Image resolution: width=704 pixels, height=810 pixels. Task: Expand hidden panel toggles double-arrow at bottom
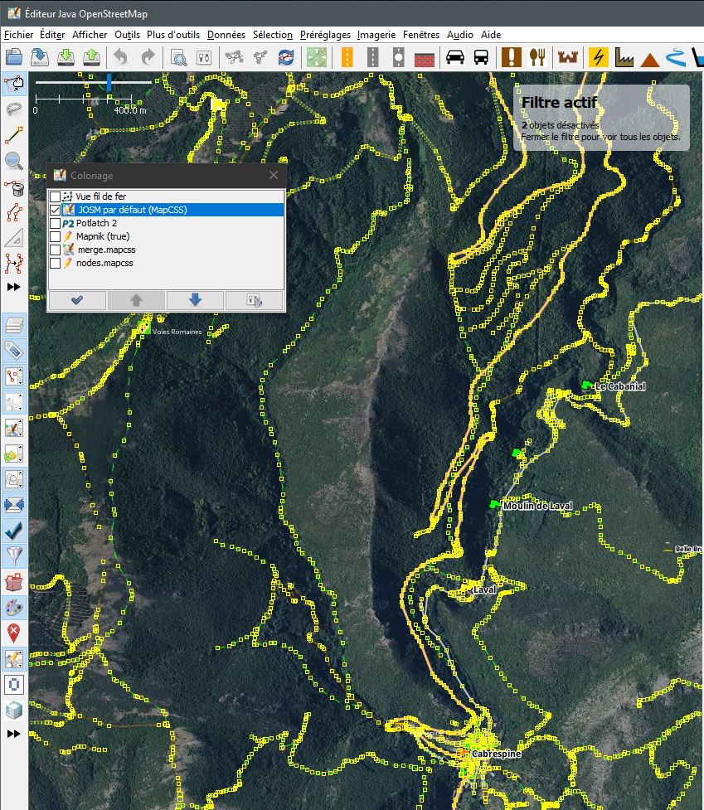click(x=14, y=734)
